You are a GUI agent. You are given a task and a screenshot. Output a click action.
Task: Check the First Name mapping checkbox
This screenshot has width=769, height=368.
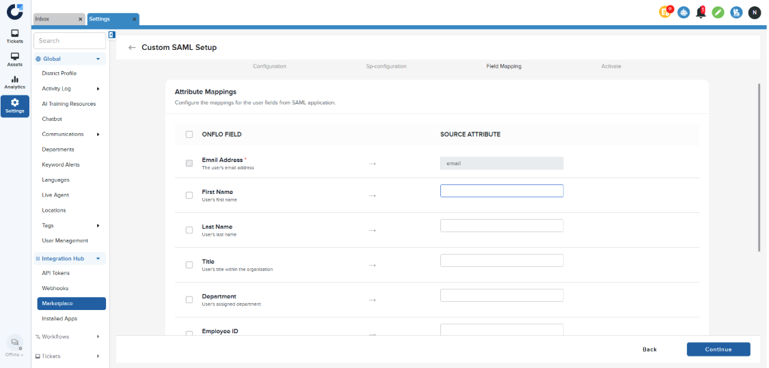coord(189,195)
